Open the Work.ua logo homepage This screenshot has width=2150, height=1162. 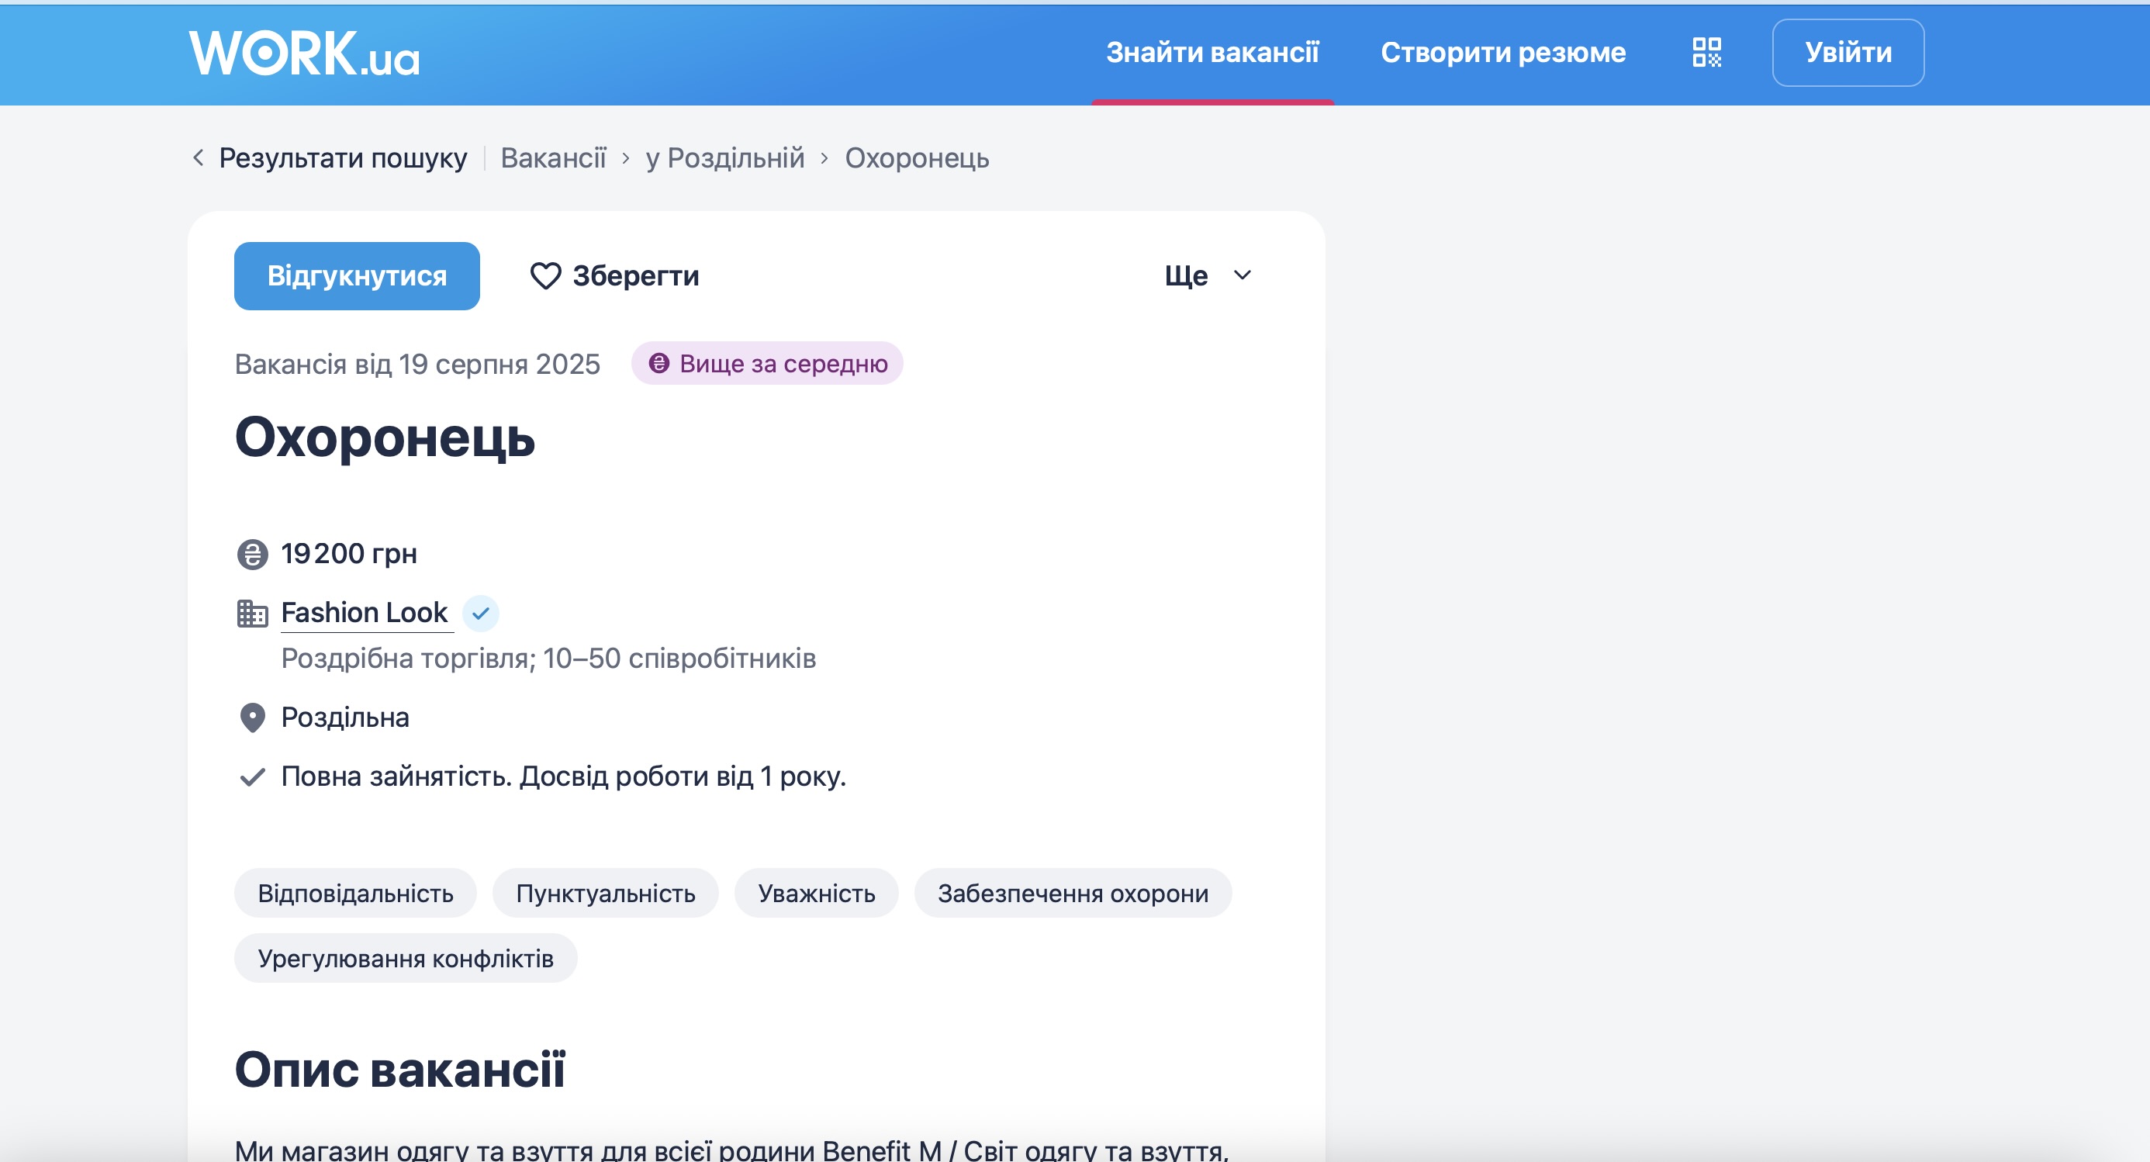coord(305,54)
